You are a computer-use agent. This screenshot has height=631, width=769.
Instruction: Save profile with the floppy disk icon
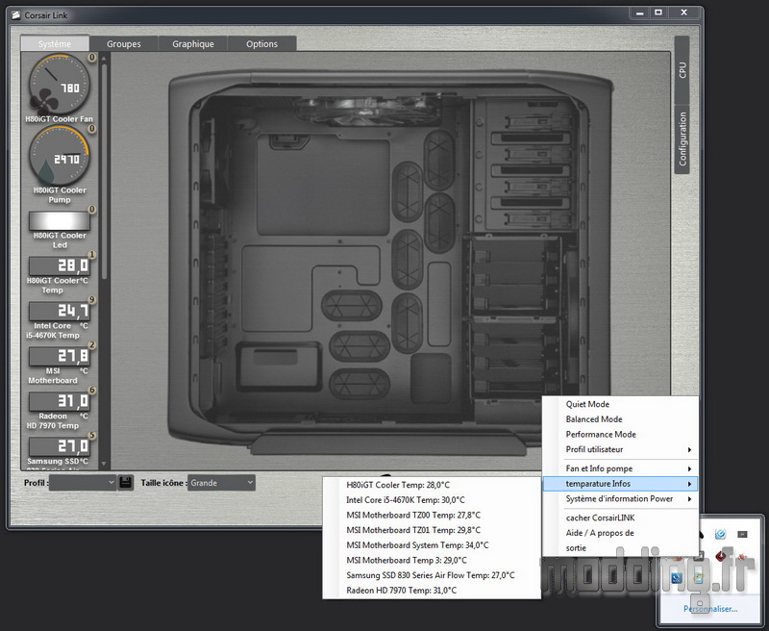pos(126,482)
